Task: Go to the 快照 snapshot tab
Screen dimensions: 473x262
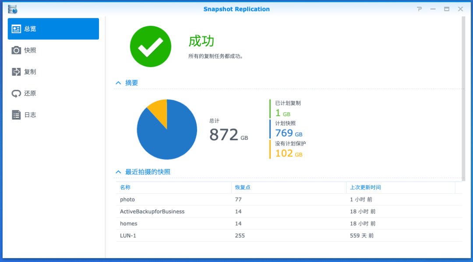Action: pyautogui.click(x=30, y=50)
